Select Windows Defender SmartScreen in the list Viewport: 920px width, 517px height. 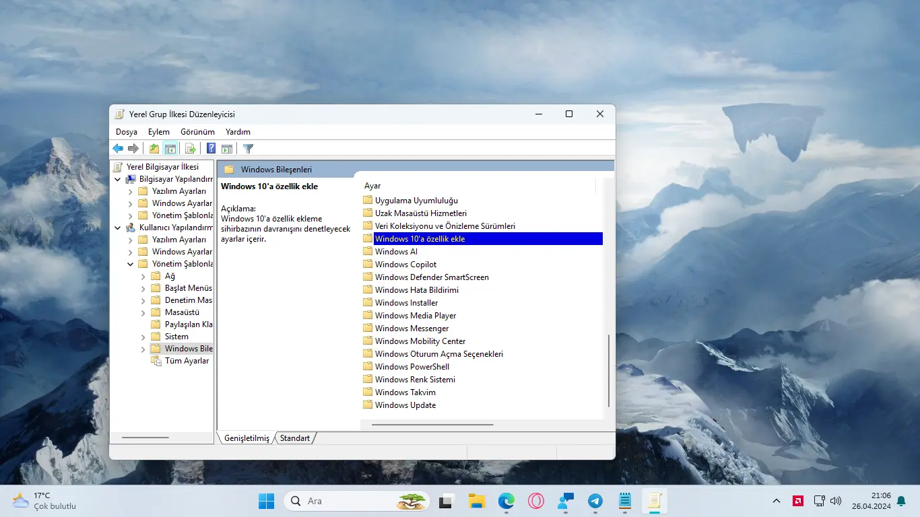point(432,277)
